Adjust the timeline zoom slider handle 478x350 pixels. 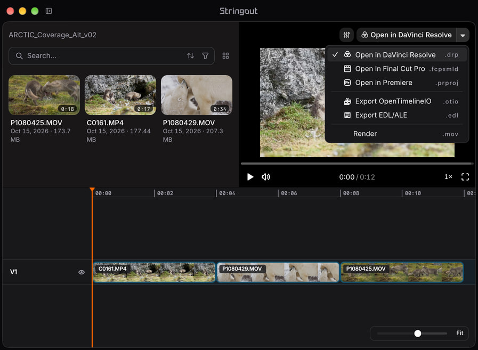418,333
